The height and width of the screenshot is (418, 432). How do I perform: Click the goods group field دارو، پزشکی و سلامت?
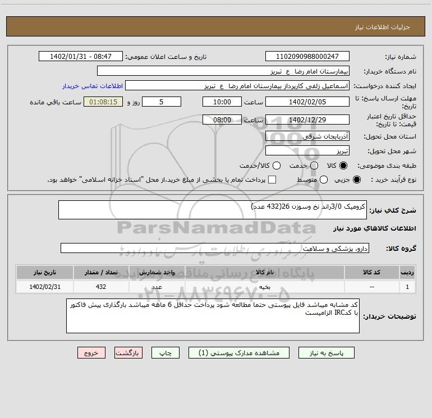coord(215,248)
